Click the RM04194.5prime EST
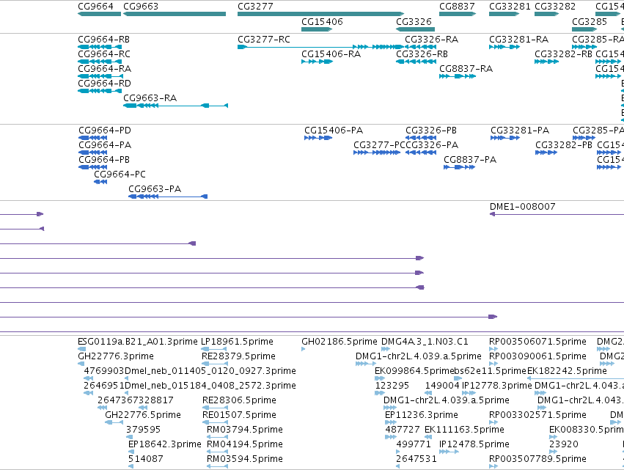This screenshot has width=624, height=470. [x=218, y=452]
